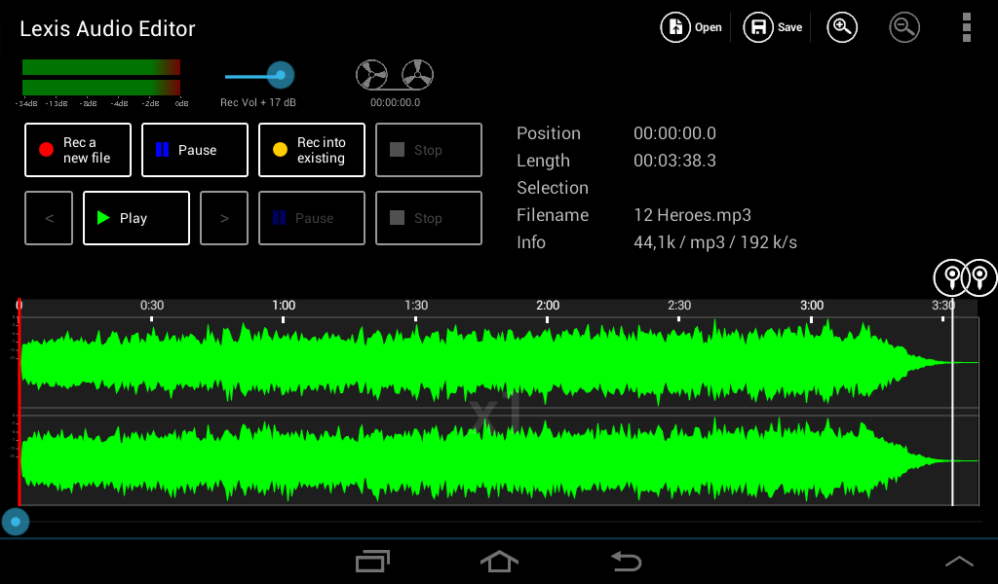The width and height of the screenshot is (998, 584).
Task: Jump forward with the > button
Action: pyautogui.click(x=224, y=218)
